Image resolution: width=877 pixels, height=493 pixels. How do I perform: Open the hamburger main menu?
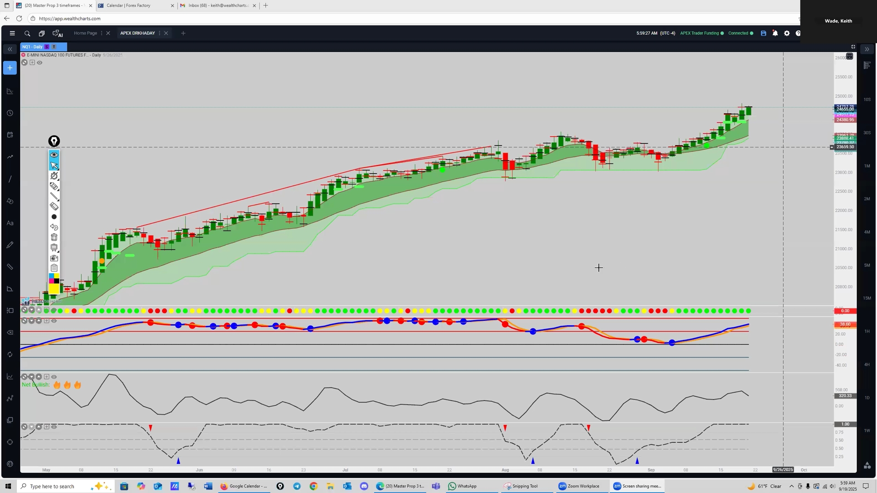pos(12,33)
